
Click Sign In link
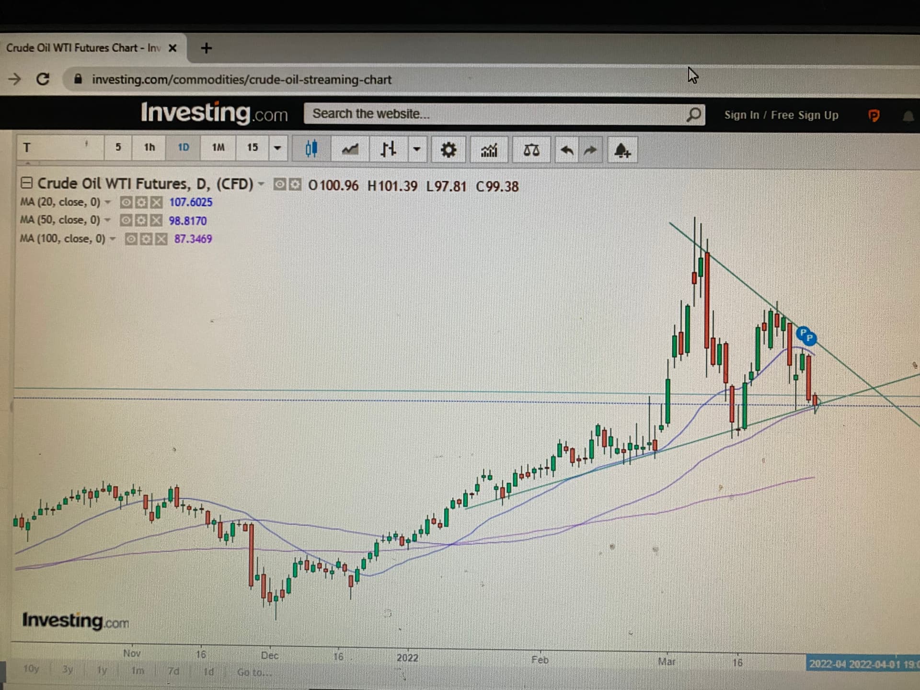[x=741, y=115]
